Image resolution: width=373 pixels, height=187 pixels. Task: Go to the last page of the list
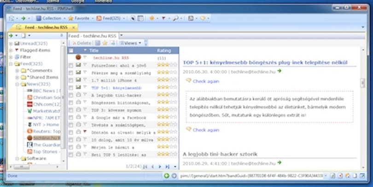click(168, 167)
